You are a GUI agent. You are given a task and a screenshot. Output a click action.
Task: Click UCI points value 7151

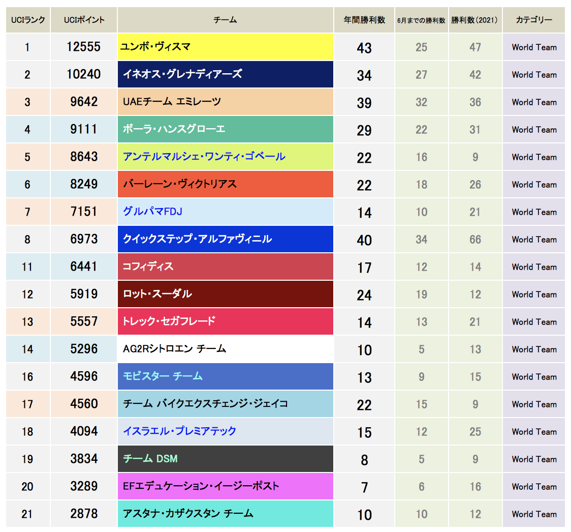click(x=84, y=212)
